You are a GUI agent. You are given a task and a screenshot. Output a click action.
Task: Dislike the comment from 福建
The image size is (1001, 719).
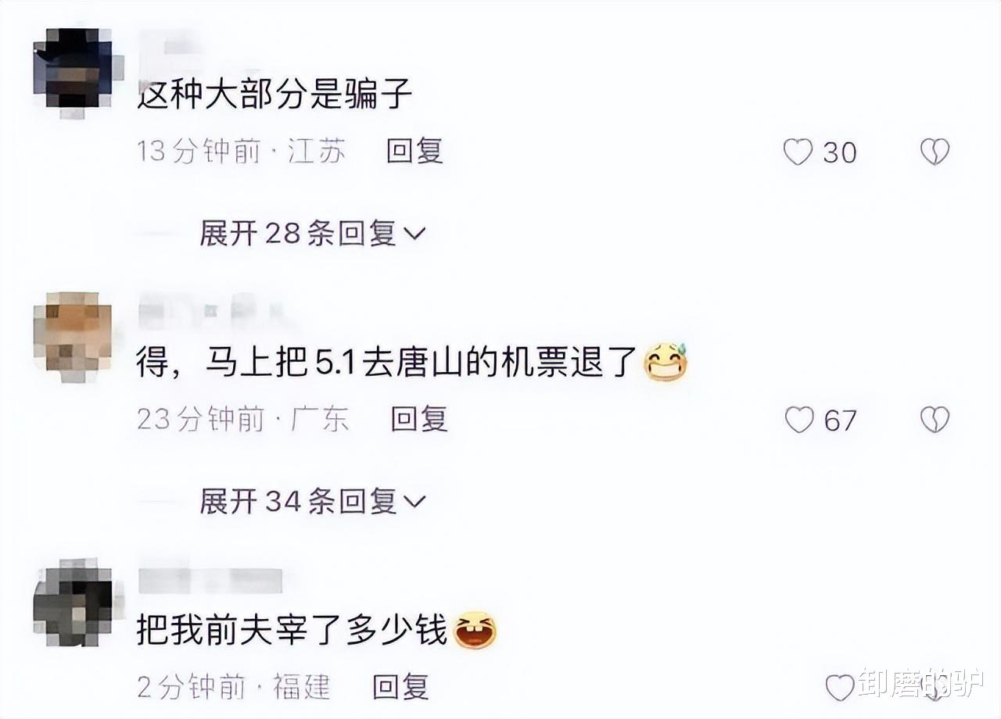935,688
